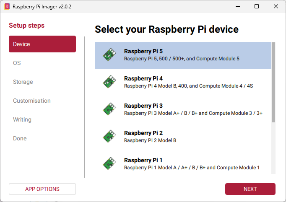
Task: Choose the Raspberry Pi 4 title
Action: click(143, 78)
